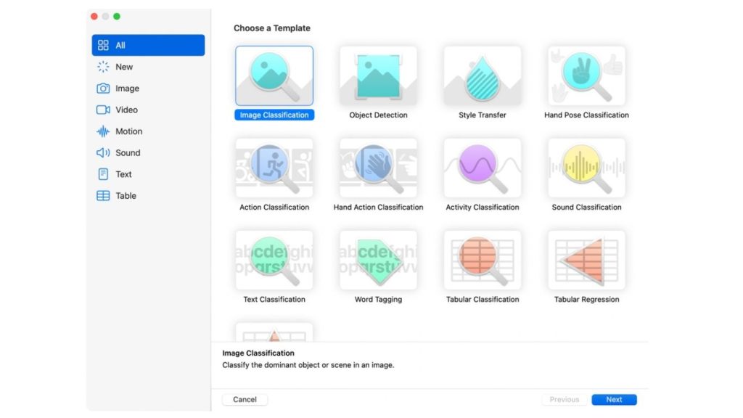Cancel the template chooser

245,399
